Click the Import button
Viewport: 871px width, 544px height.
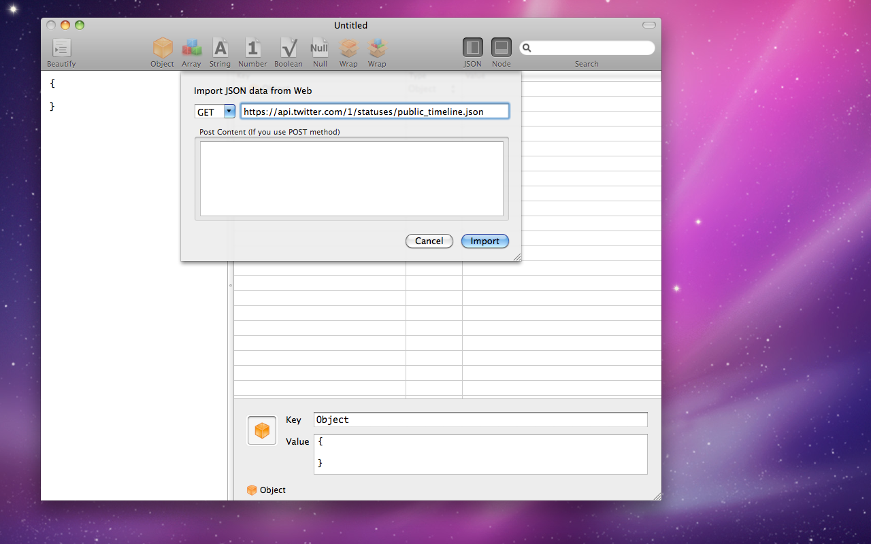click(x=484, y=241)
